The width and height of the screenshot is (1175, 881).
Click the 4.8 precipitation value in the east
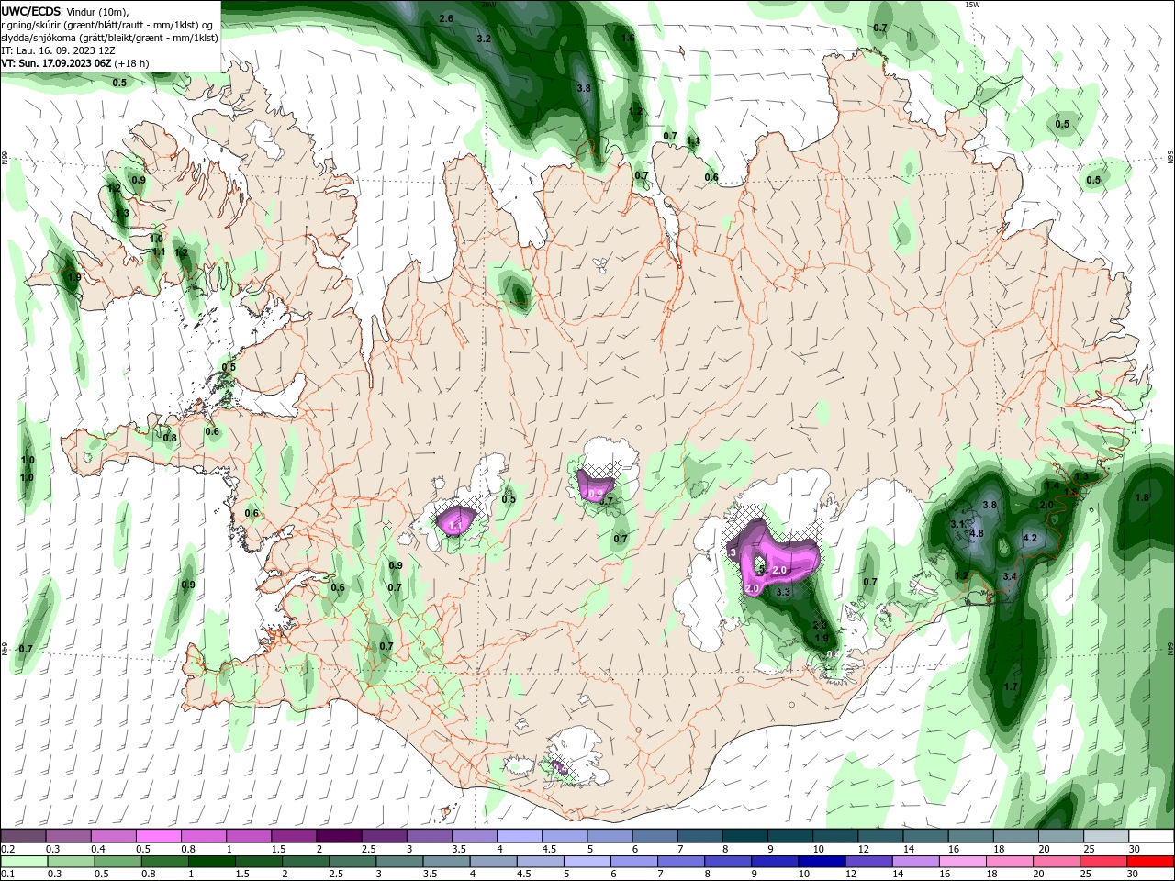pos(977,533)
